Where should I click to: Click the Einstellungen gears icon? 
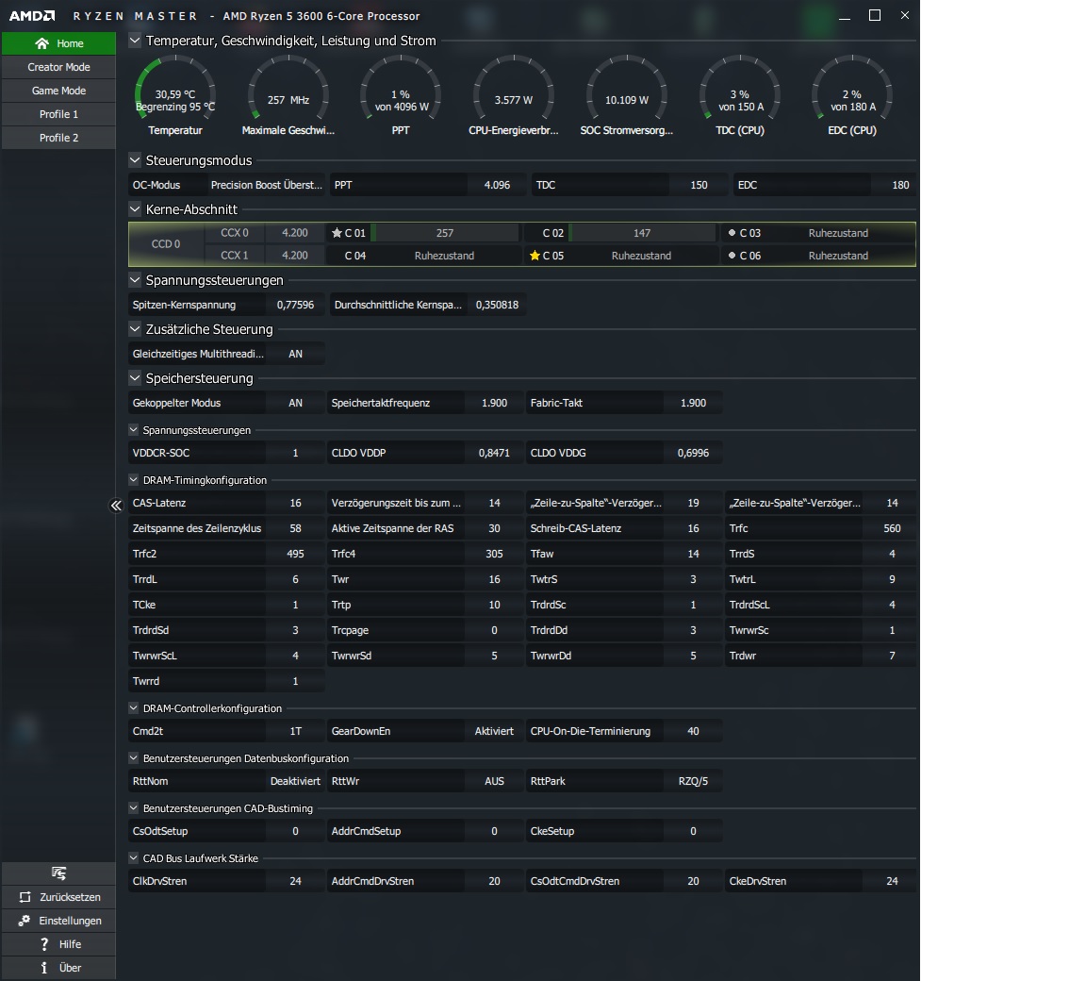(25, 921)
